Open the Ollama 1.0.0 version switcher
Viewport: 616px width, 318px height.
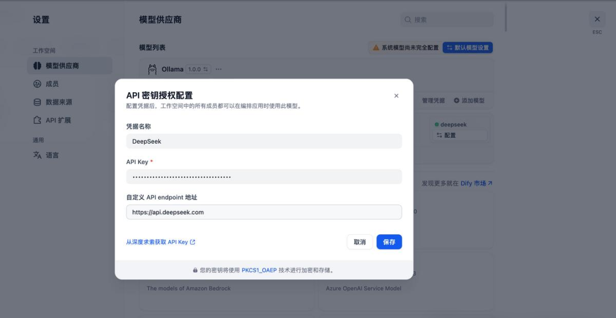[198, 69]
